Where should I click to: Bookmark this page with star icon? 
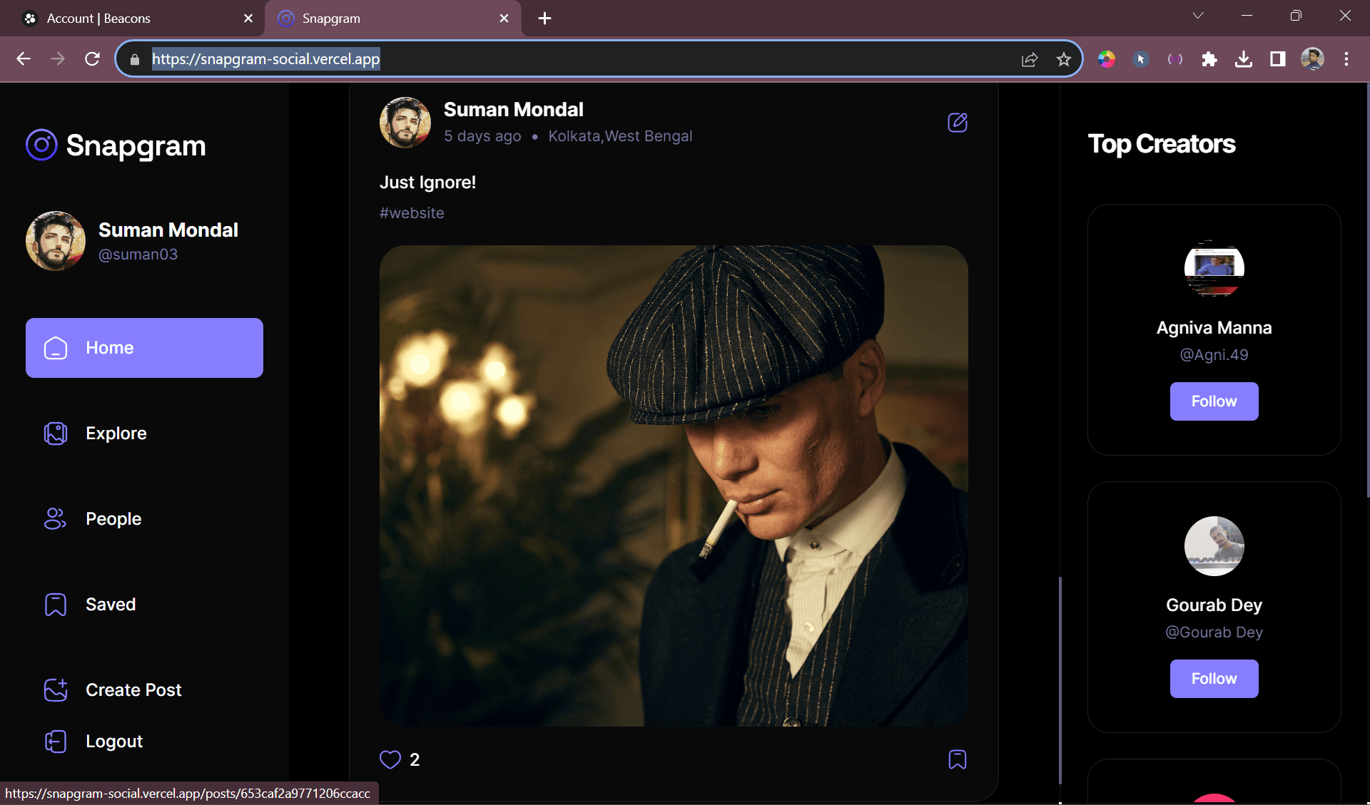coord(1064,59)
